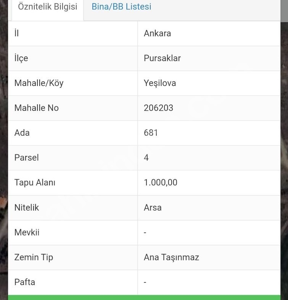The width and height of the screenshot is (288, 300).
Task: Select the Öznitelik Bilgisi tab
Action: (x=48, y=6)
